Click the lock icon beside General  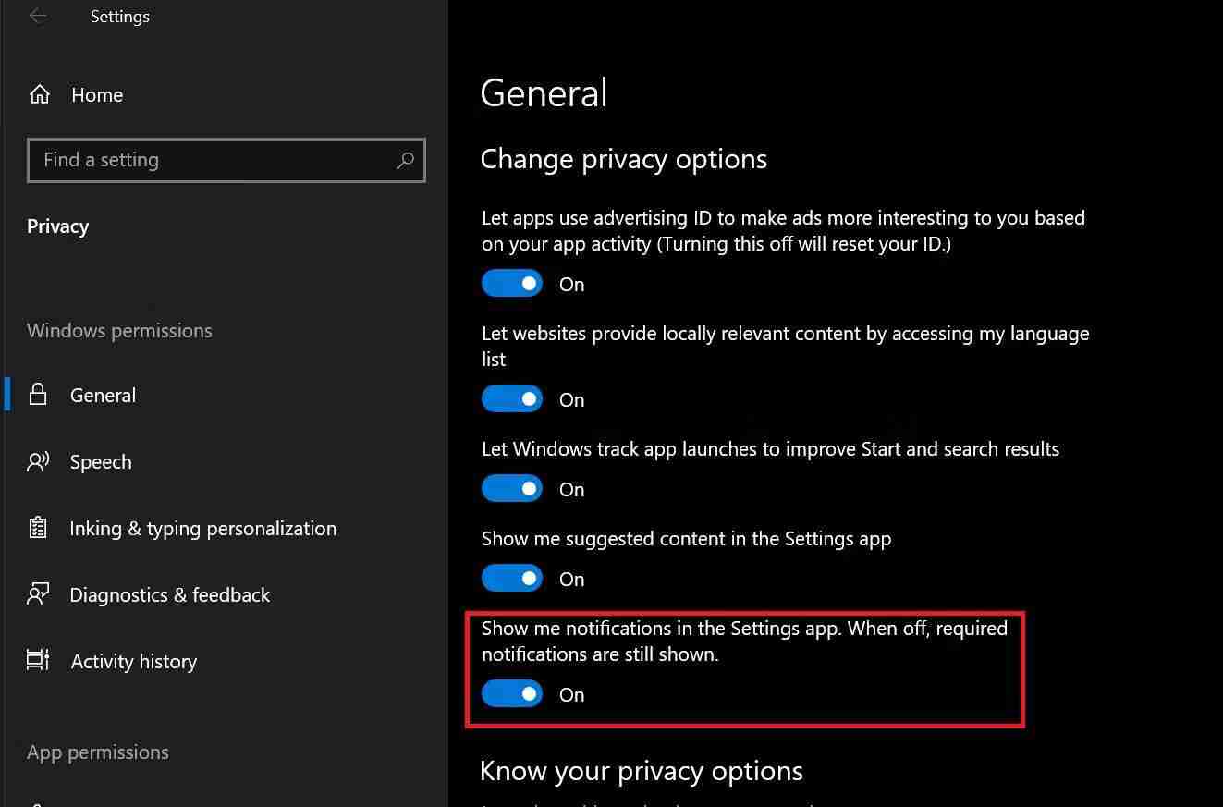(x=37, y=395)
